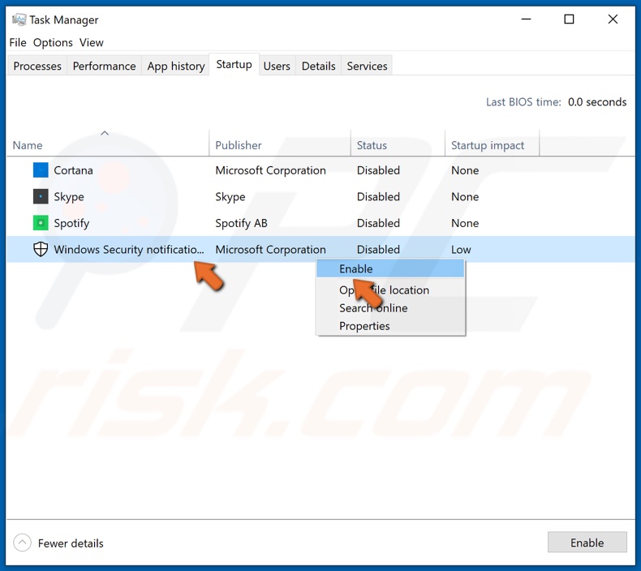Click Skype publisher cell
641x571 pixels.
230,196
